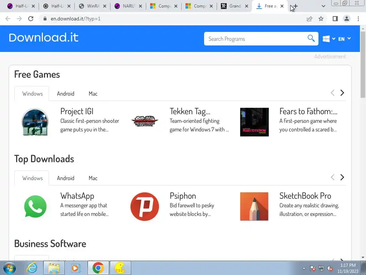Click the Top Downloads heading
The height and width of the screenshot is (275, 366).
44,159
